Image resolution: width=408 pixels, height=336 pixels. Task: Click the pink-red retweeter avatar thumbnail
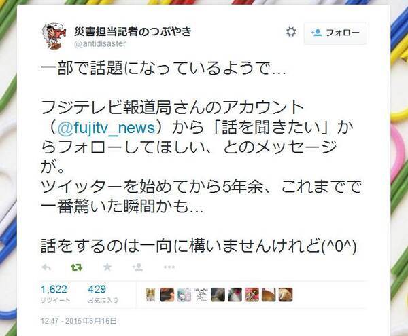point(252,295)
